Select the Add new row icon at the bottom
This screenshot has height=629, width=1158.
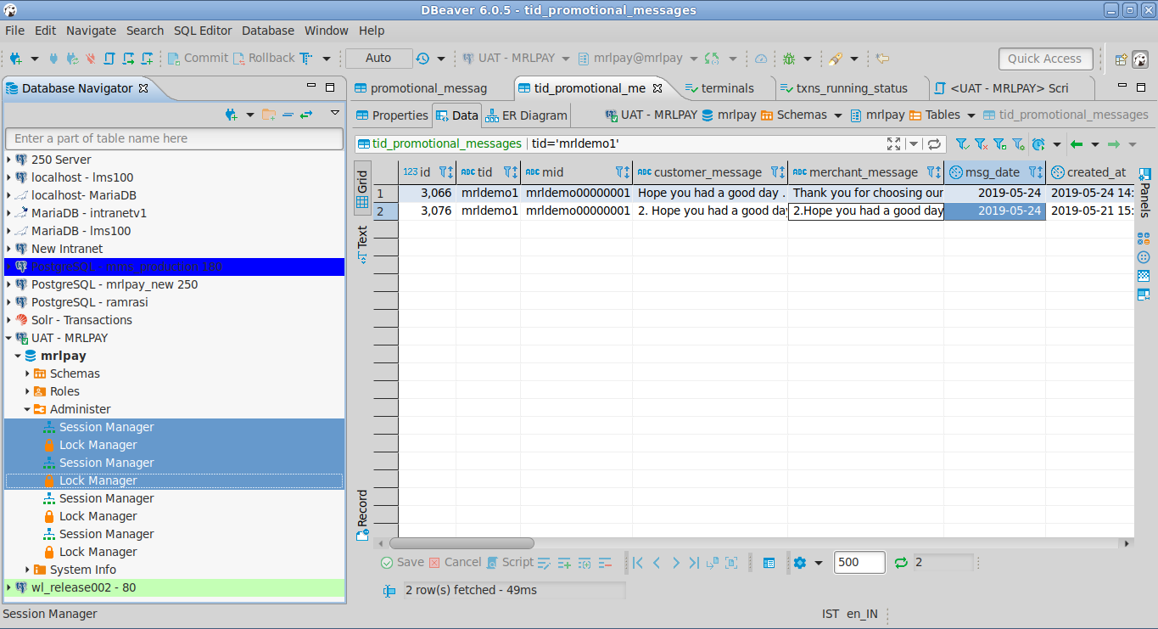tap(564, 562)
